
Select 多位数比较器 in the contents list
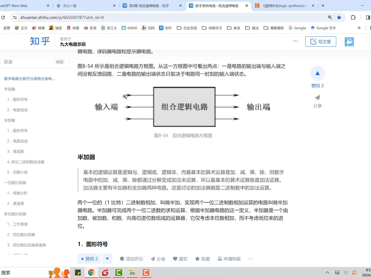(15, 214)
